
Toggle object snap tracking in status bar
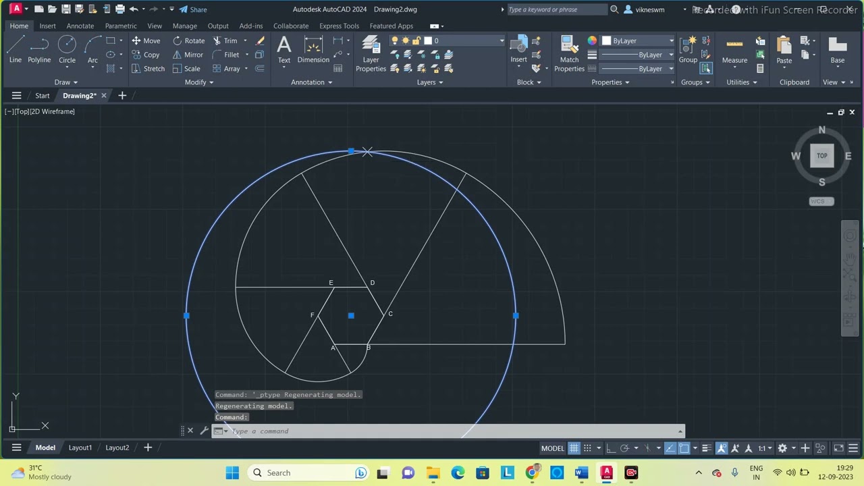tap(670, 448)
